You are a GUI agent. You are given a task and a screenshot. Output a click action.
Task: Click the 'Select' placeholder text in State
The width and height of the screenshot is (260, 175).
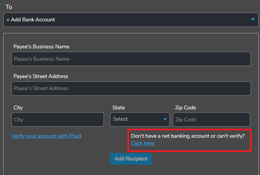tap(120, 119)
